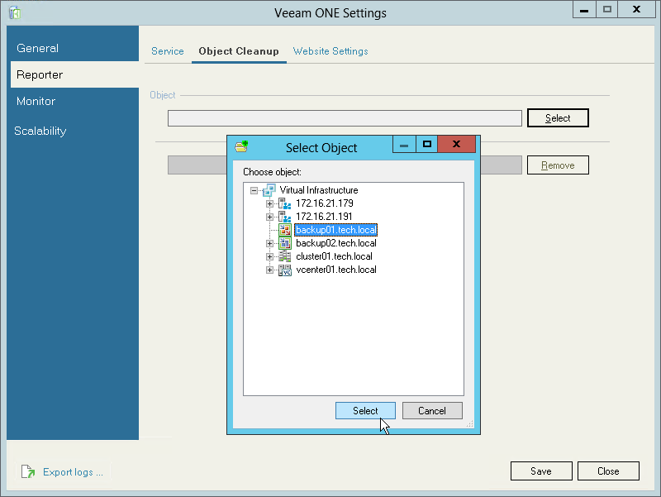Click the empty Object input field
661x497 pixels.
click(345, 118)
